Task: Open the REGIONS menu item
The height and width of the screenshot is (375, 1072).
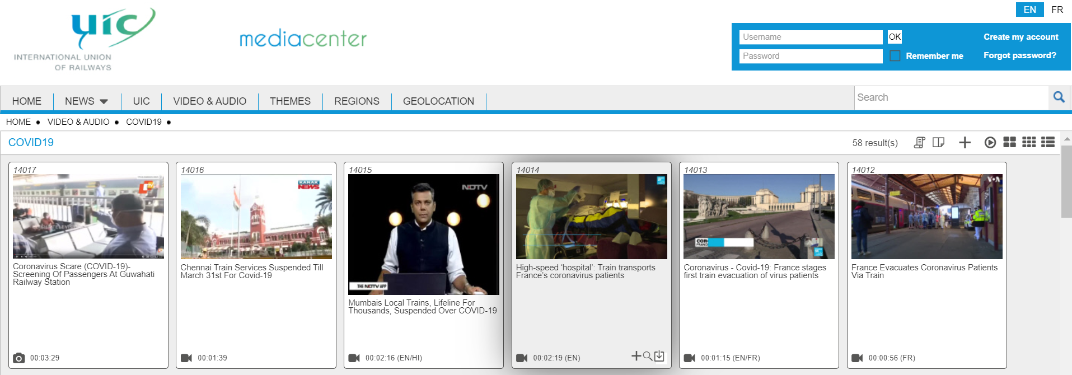Action: click(357, 101)
